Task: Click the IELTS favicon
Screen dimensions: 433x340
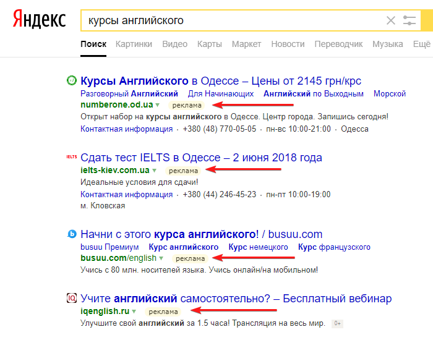Action: pyautogui.click(x=72, y=157)
